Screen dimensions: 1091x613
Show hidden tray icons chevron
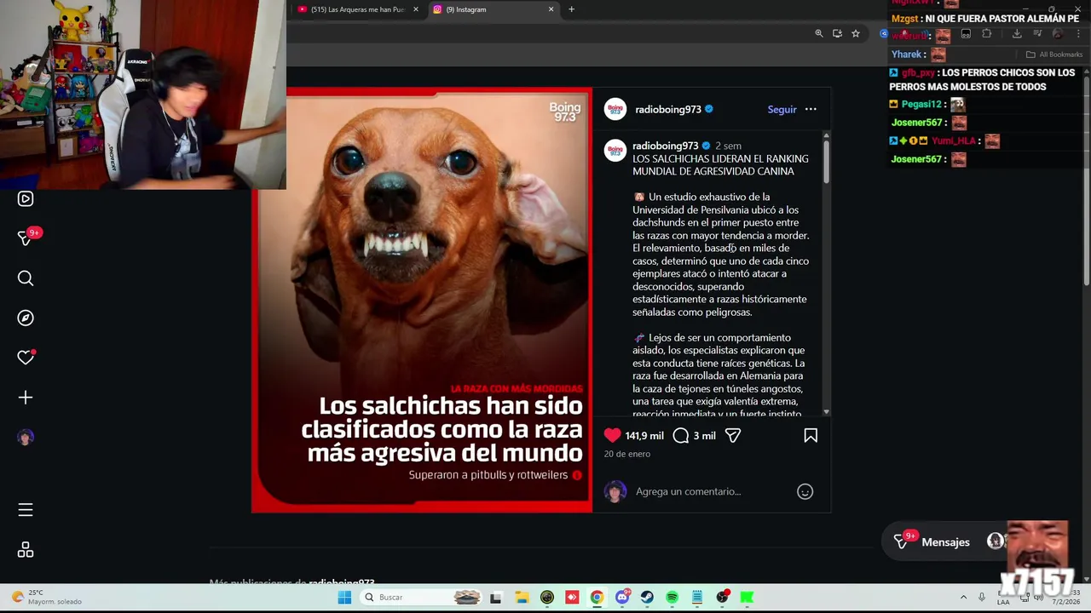pos(963,597)
